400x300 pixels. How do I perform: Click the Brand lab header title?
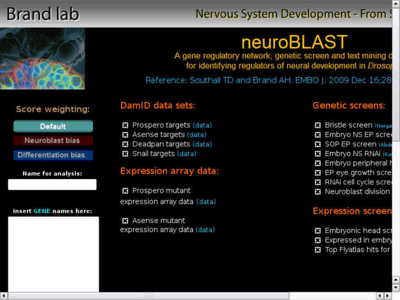click(x=43, y=14)
